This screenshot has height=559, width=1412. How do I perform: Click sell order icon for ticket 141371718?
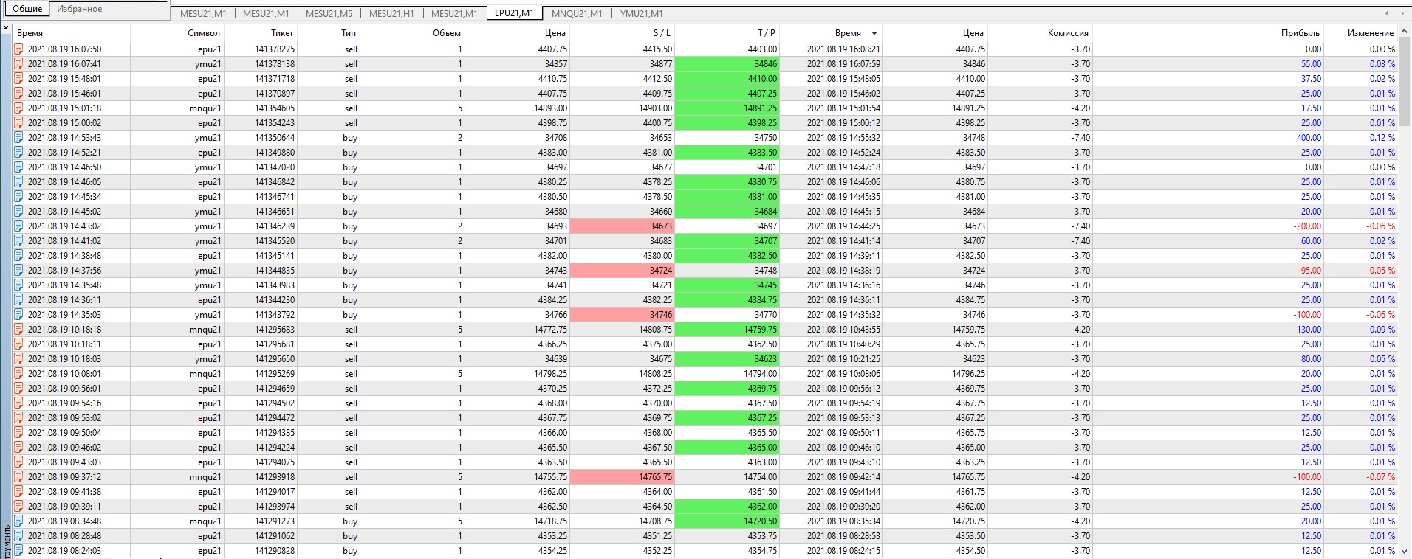pos(19,79)
